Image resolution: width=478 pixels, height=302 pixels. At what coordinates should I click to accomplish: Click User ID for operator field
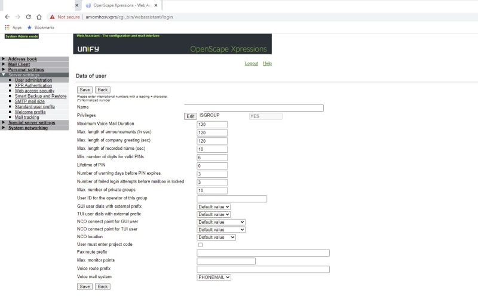pyautogui.click(x=232, y=199)
